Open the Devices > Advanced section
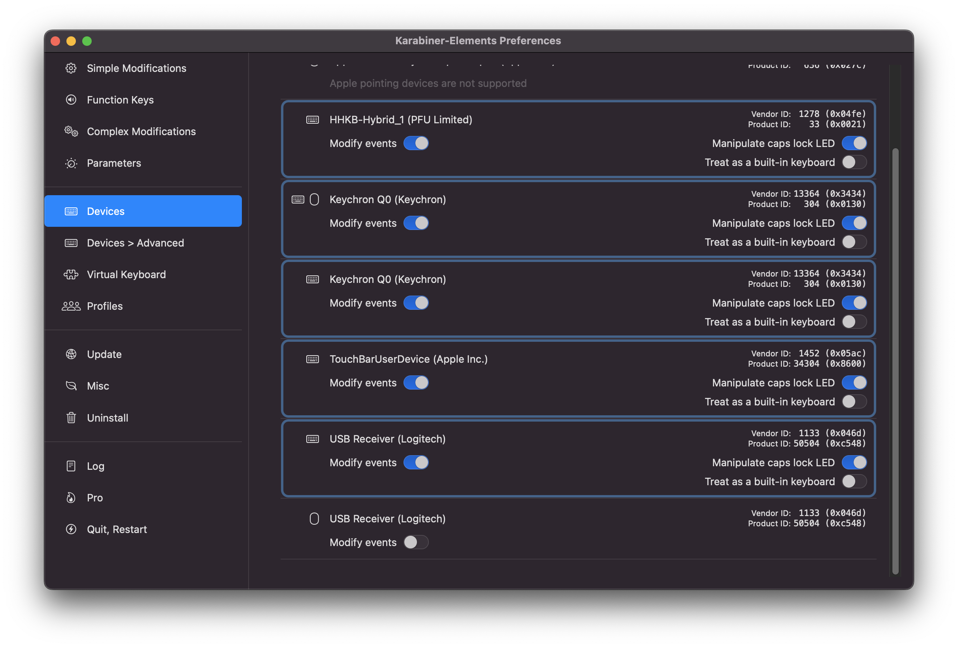This screenshot has height=648, width=958. [x=135, y=243]
